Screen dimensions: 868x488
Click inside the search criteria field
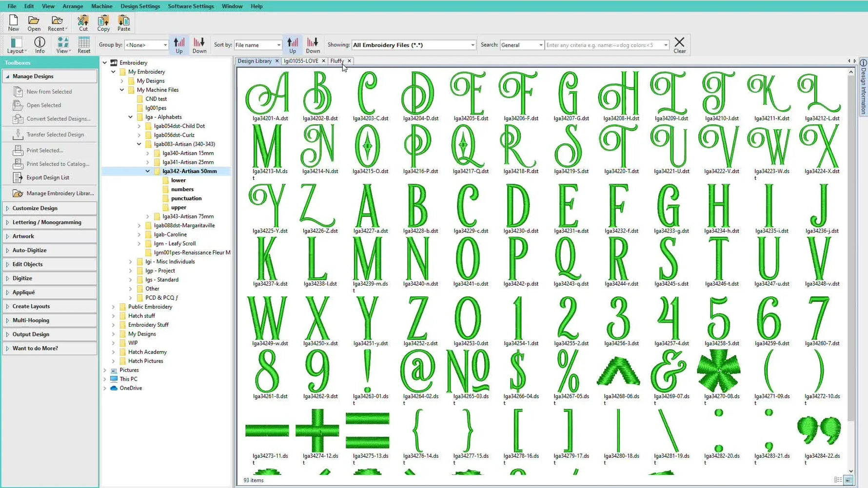pyautogui.click(x=604, y=45)
